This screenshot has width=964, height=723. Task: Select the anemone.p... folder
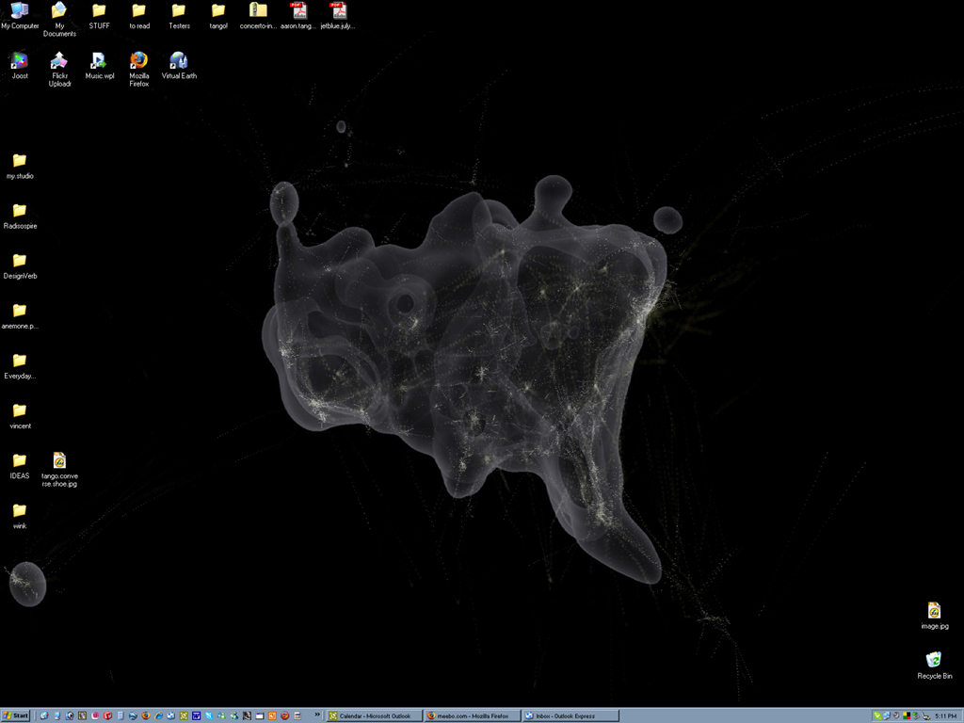[x=20, y=316]
